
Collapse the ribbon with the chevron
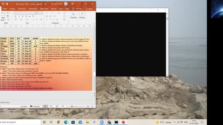click(94, 23)
